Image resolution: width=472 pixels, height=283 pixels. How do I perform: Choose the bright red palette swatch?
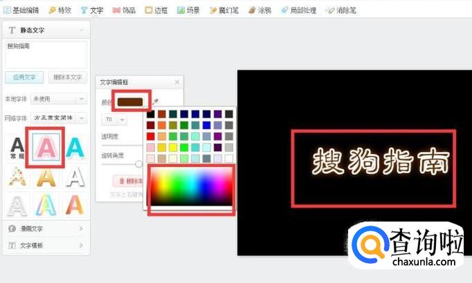[150, 136]
